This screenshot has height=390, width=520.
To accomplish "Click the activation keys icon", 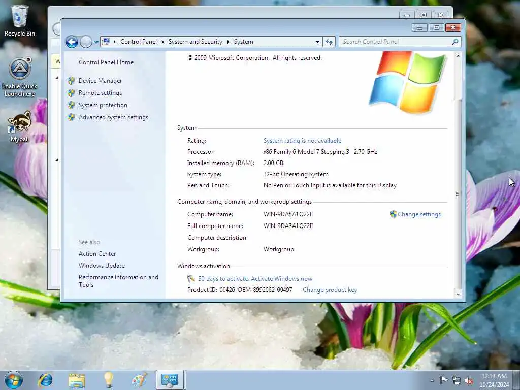I will 191,279.
